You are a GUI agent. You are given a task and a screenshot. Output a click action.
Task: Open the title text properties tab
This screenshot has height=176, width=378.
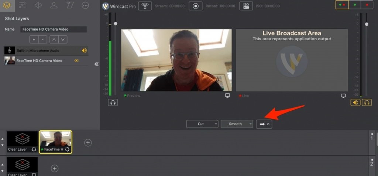(x=70, y=5)
